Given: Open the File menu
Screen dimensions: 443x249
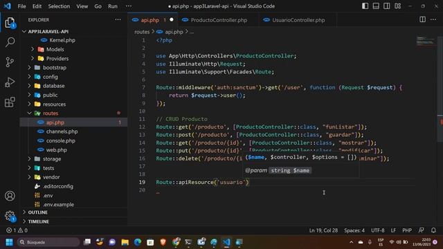Looking at the screenshot, I should point(21,6).
